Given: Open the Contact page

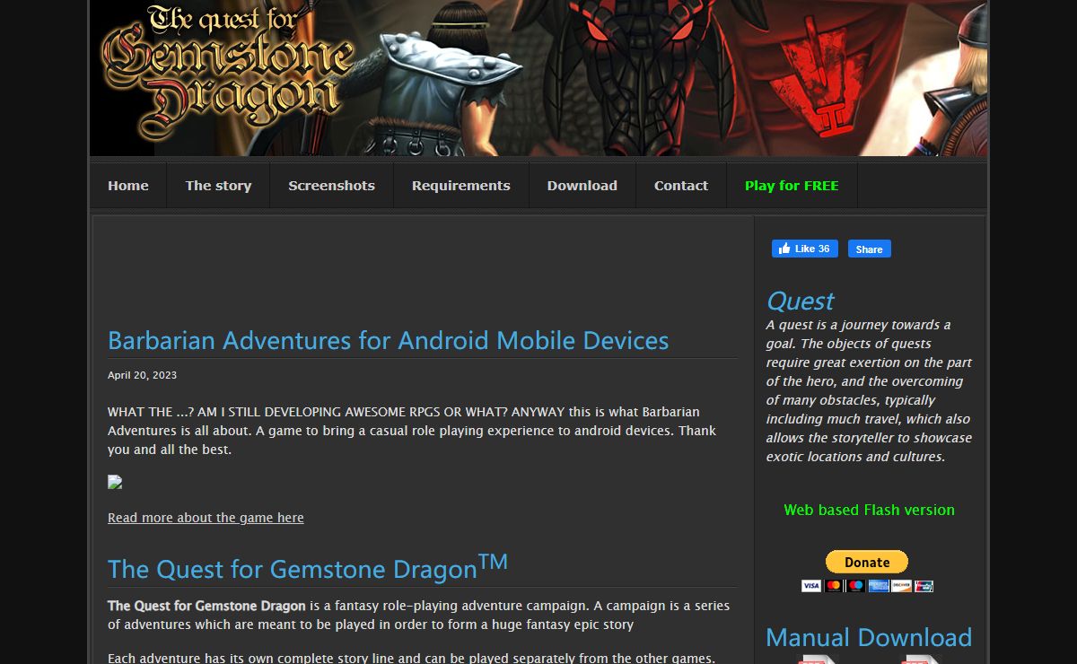Looking at the screenshot, I should [x=680, y=186].
